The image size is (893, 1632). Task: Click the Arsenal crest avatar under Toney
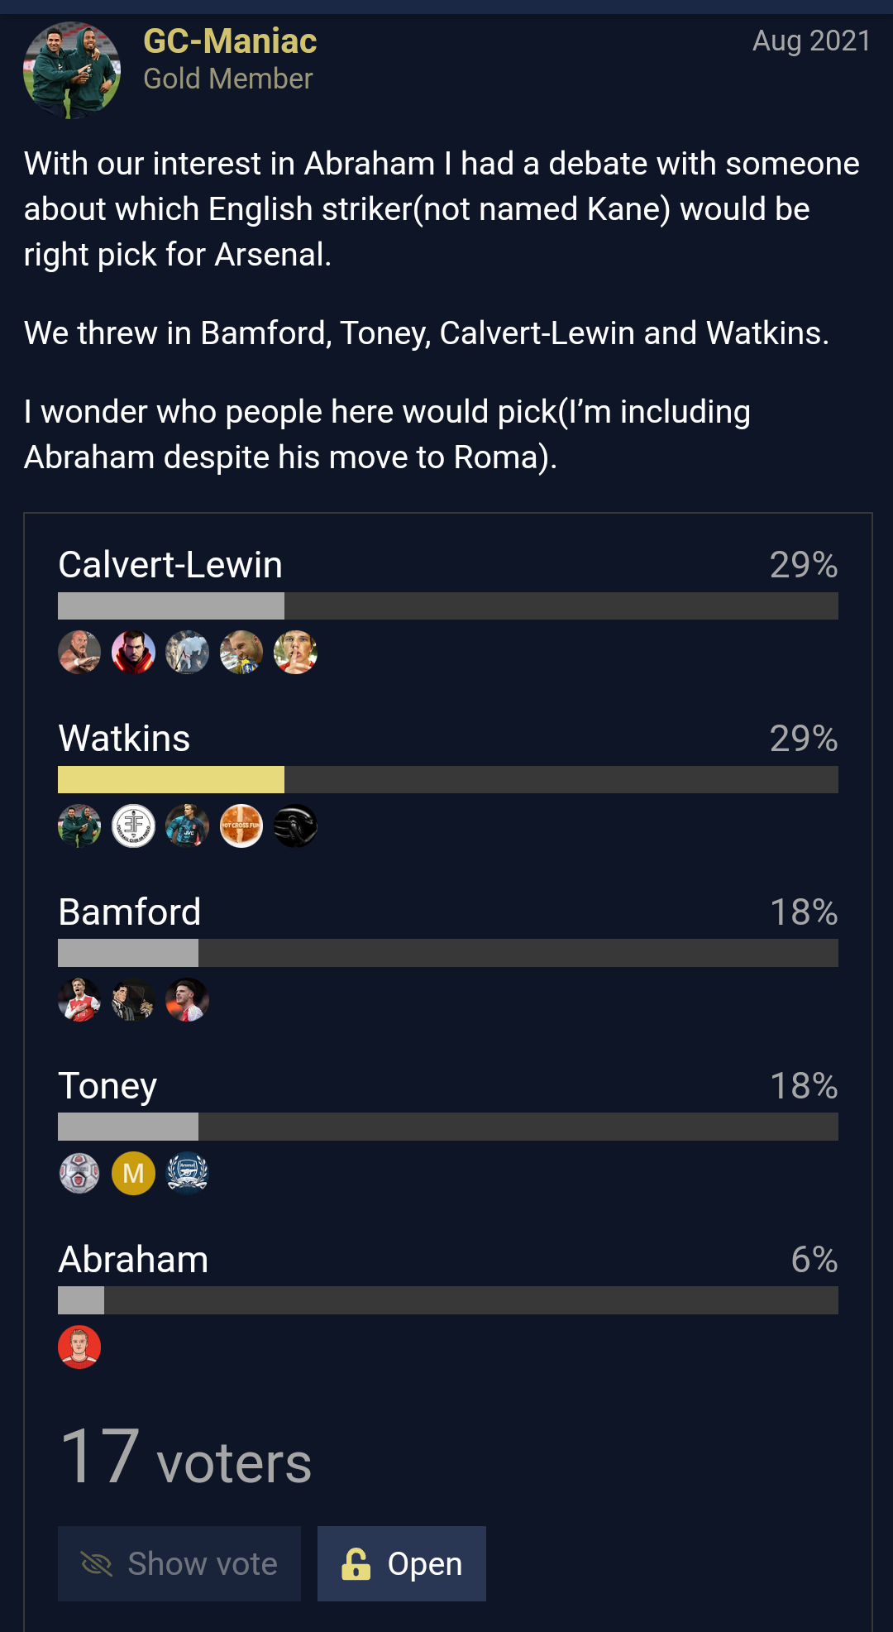click(188, 1173)
